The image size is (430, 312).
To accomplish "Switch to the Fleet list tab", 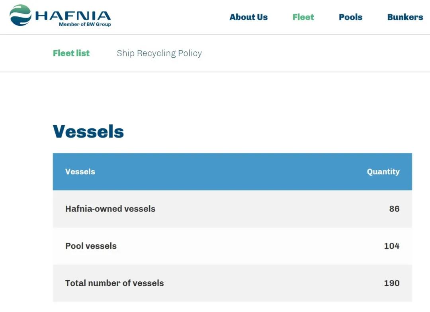I will 71,53.
